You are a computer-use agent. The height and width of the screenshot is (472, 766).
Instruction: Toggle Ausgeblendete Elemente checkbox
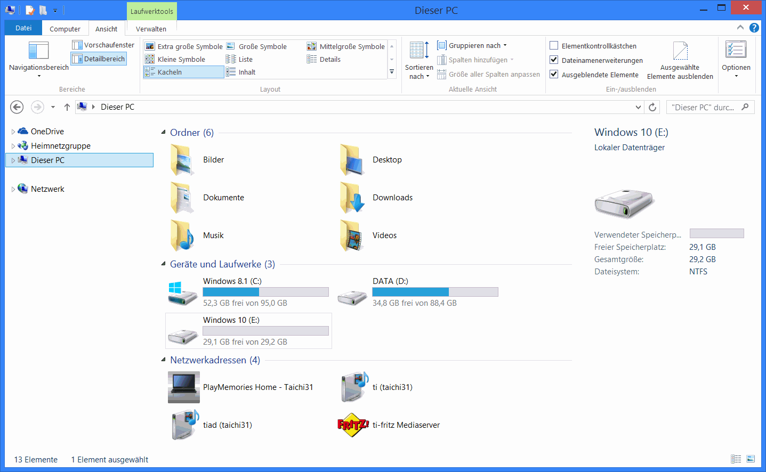coord(554,75)
